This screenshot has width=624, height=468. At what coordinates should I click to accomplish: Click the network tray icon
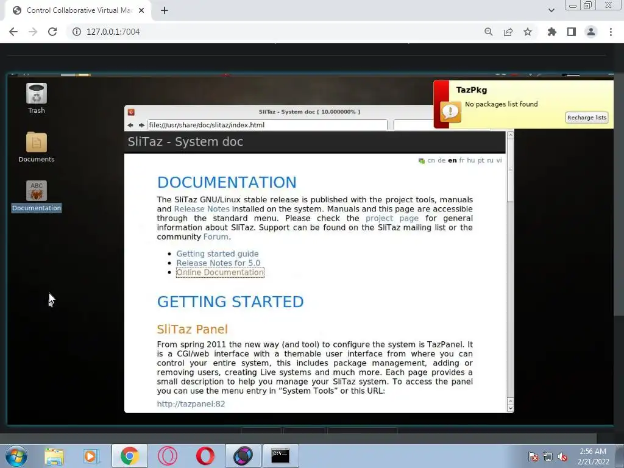pos(548,456)
